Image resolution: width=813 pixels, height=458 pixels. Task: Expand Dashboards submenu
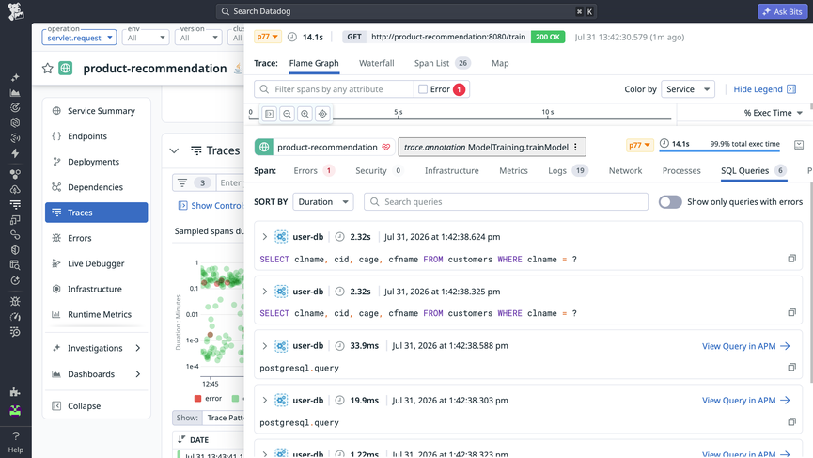click(x=138, y=374)
